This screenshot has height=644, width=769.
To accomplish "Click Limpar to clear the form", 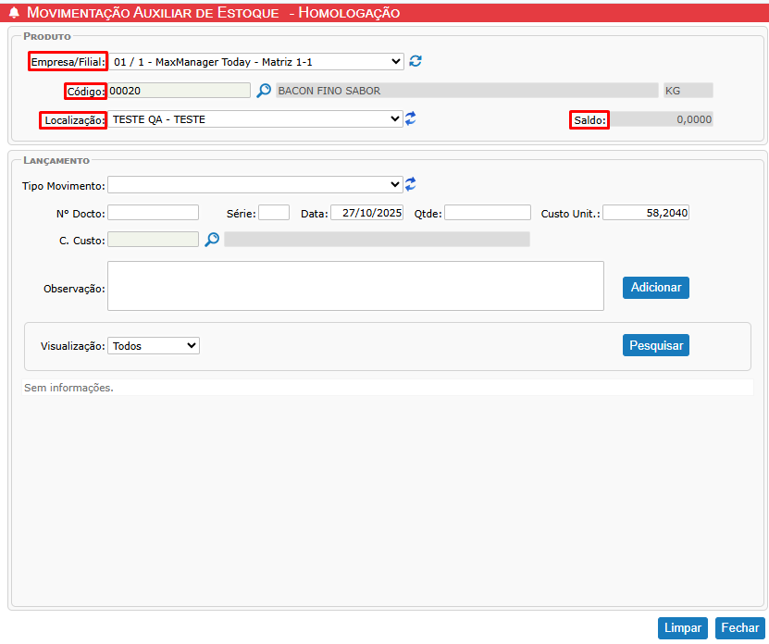I will [683, 628].
